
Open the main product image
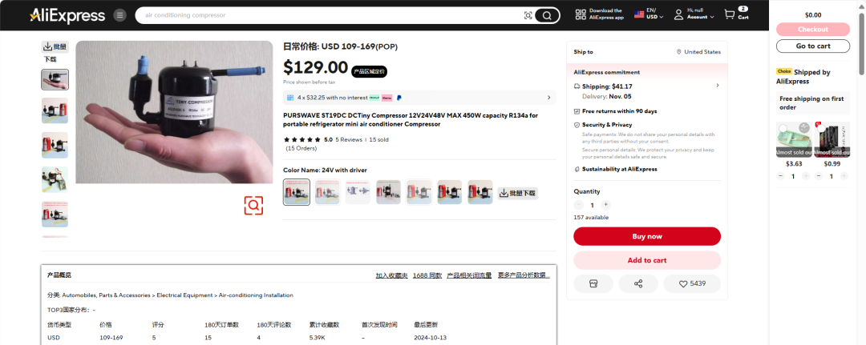pyautogui.click(x=174, y=112)
